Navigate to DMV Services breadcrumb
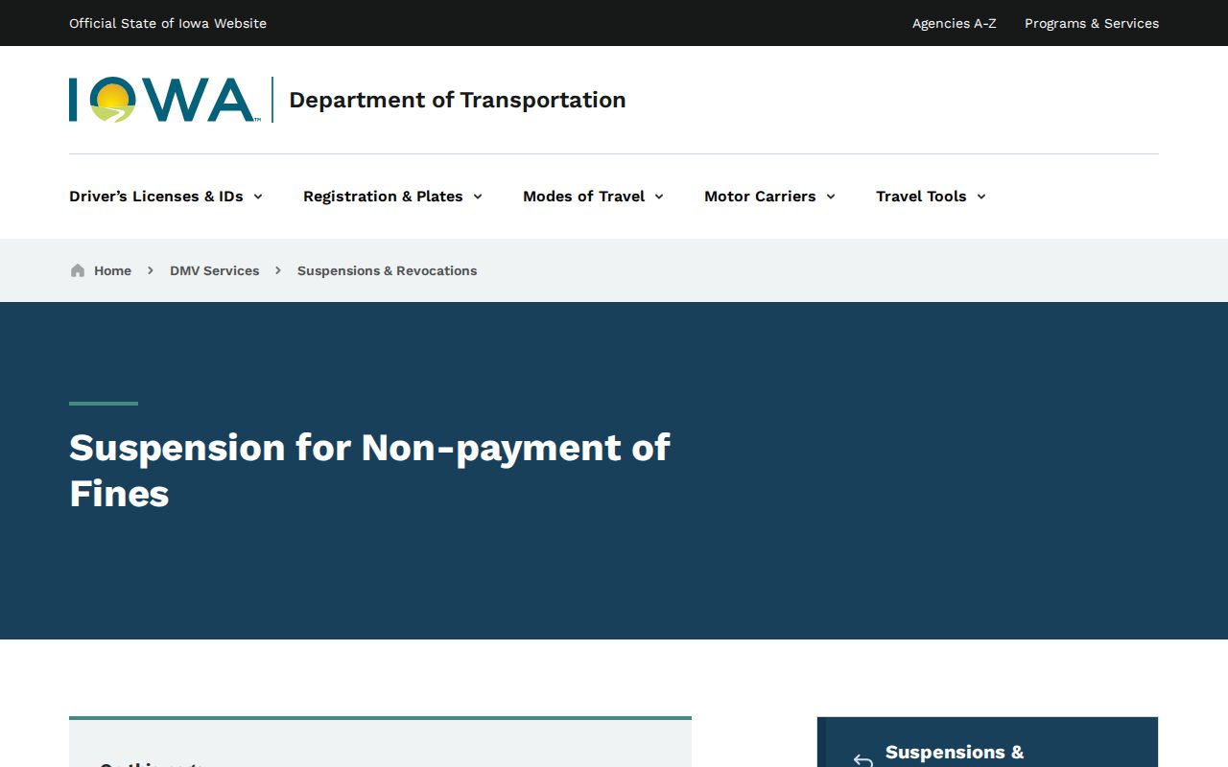 tap(214, 270)
